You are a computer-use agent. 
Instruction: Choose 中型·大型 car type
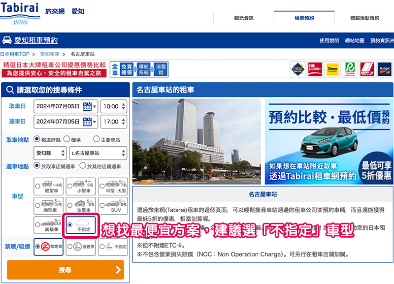pos(113,187)
